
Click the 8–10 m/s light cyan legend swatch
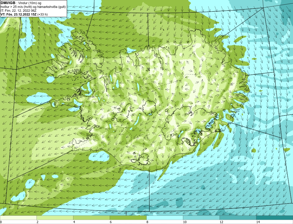[165, 218]
